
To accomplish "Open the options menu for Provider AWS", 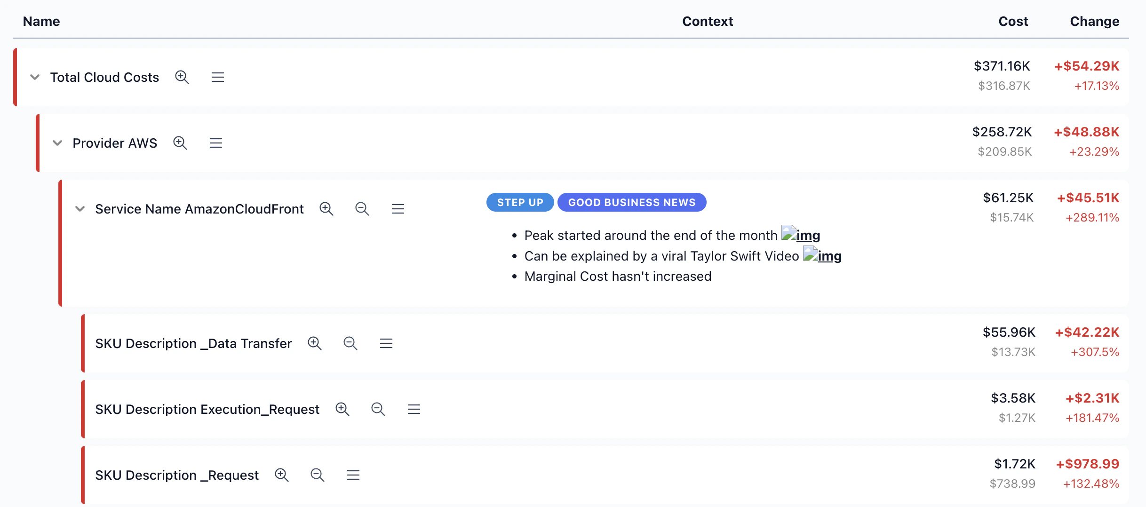I will 215,143.
